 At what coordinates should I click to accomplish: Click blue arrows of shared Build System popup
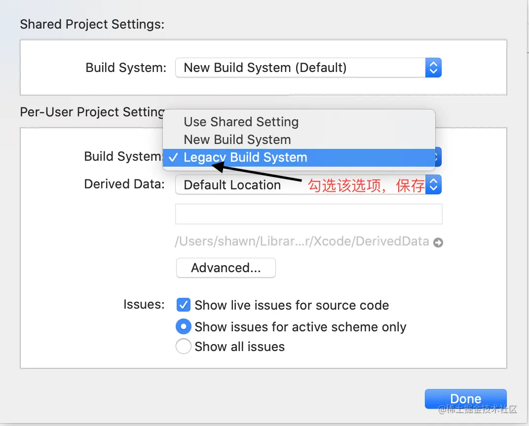point(433,68)
